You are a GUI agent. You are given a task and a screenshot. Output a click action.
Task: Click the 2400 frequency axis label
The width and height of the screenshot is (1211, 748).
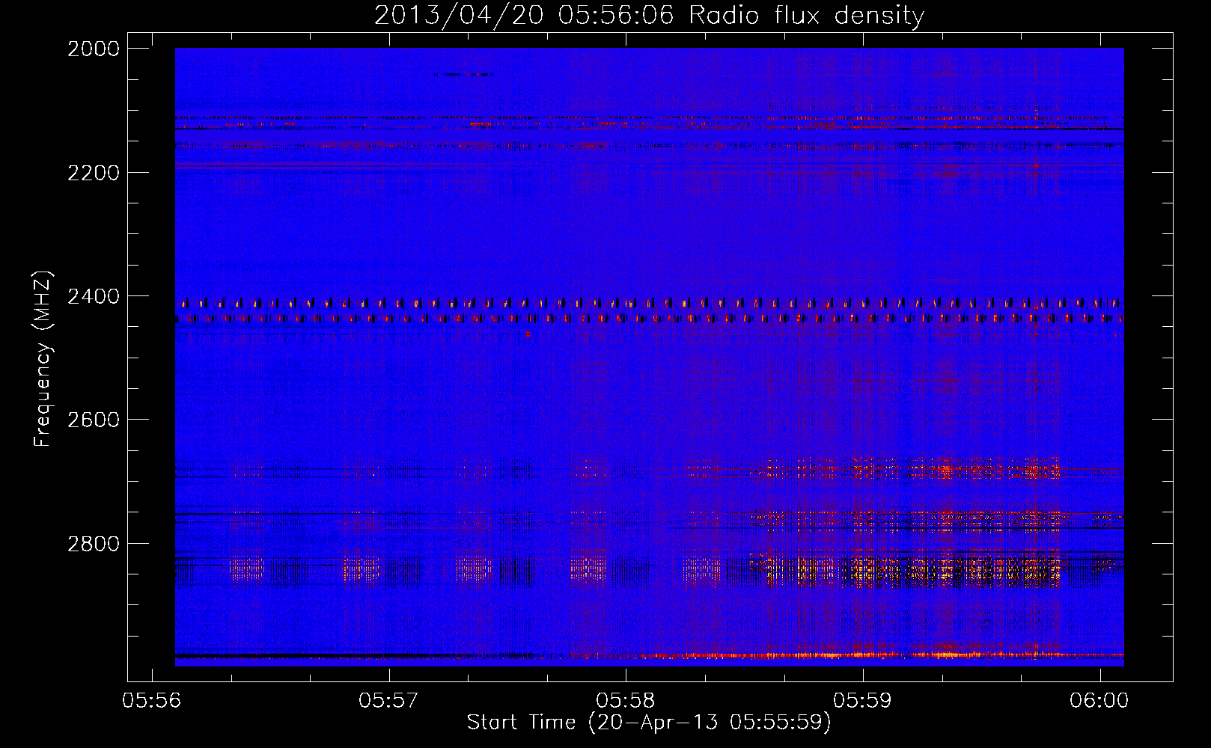click(x=94, y=297)
